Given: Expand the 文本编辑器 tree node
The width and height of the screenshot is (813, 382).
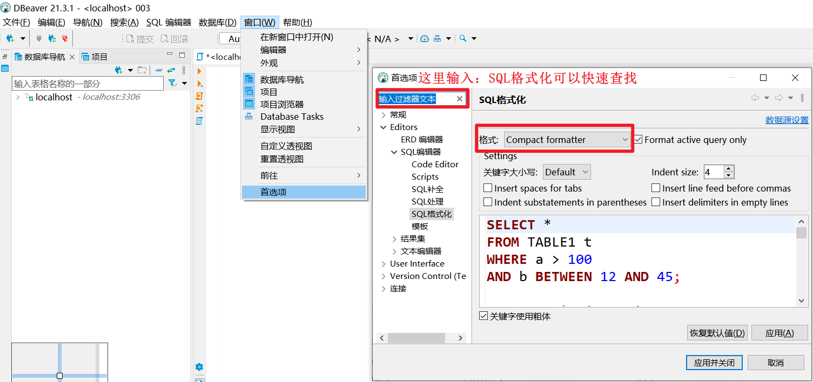Looking at the screenshot, I should [x=394, y=251].
